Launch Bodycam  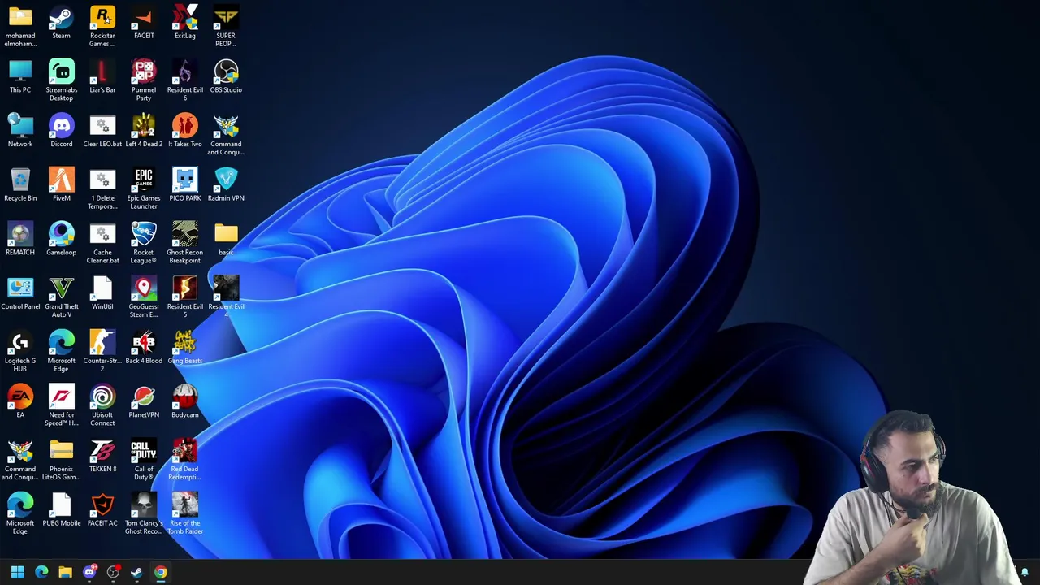(x=184, y=401)
